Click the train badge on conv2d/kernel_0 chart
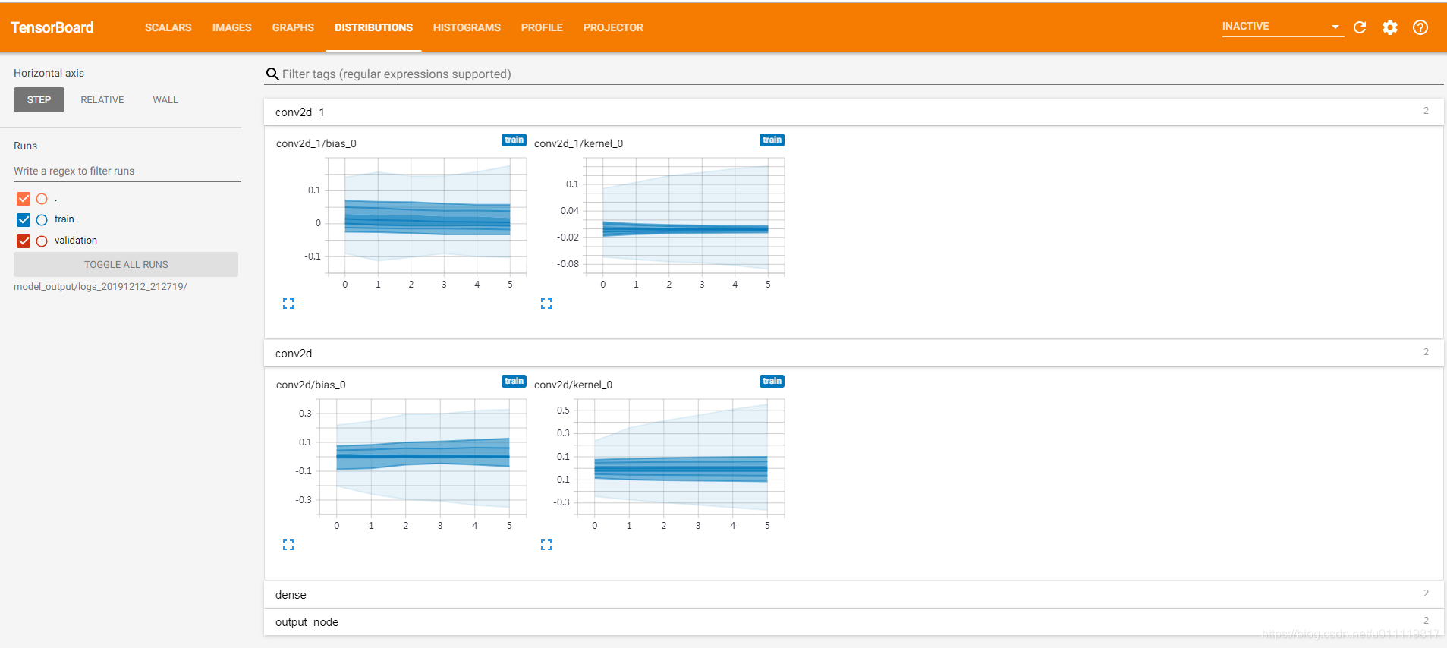Viewport: 1447px width, 648px height. click(772, 382)
